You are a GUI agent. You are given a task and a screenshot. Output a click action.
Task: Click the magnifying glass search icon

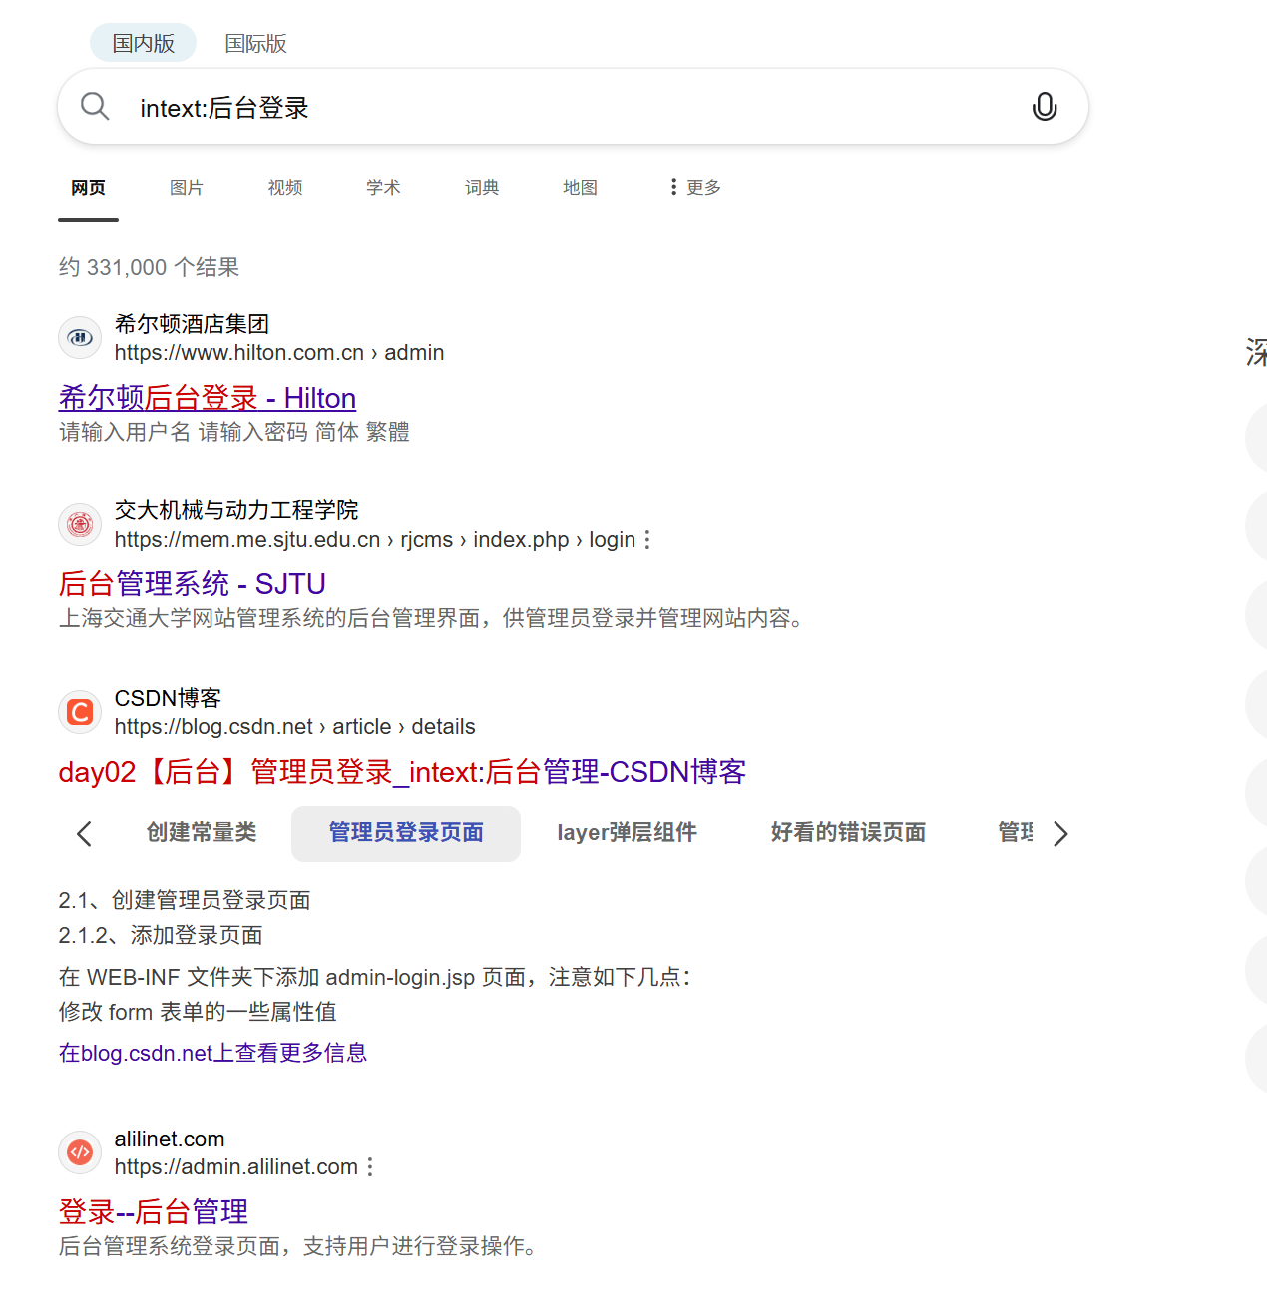click(x=95, y=106)
